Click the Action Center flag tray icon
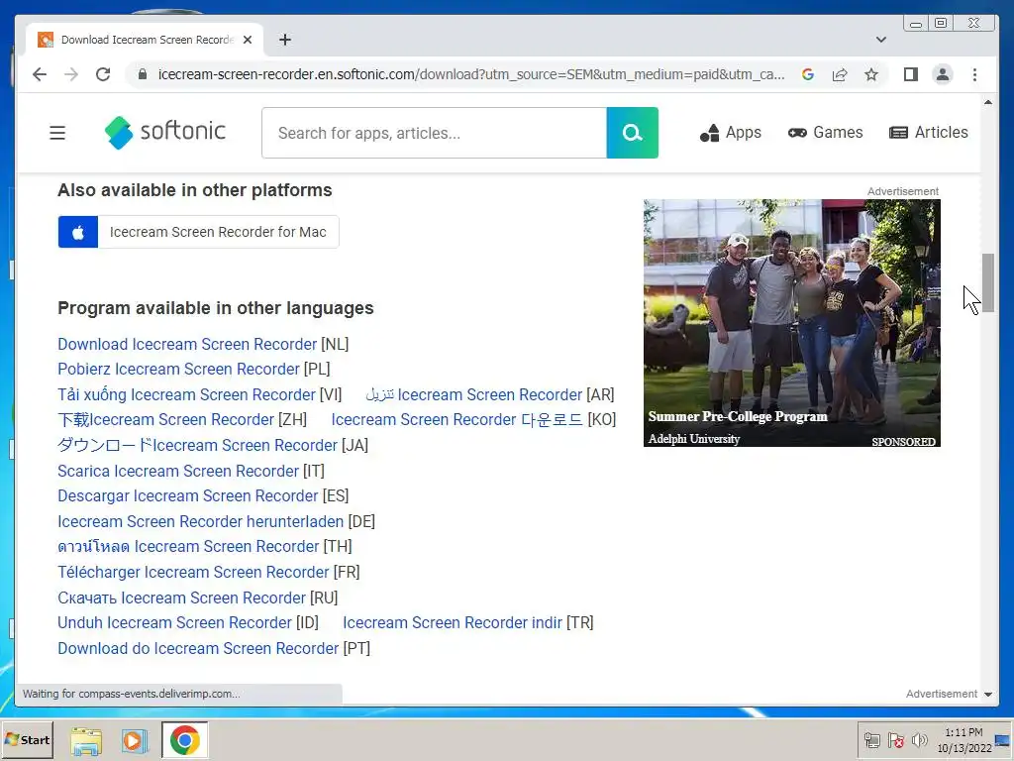The width and height of the screenshot is (1014, 761). tap(895, 739)
